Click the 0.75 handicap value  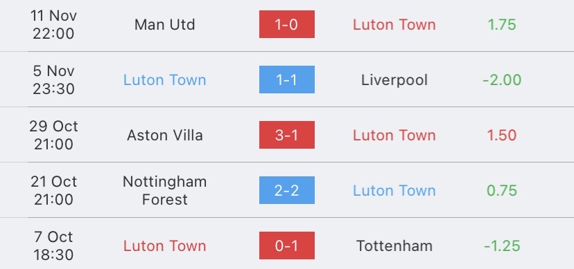pos(502,191)
